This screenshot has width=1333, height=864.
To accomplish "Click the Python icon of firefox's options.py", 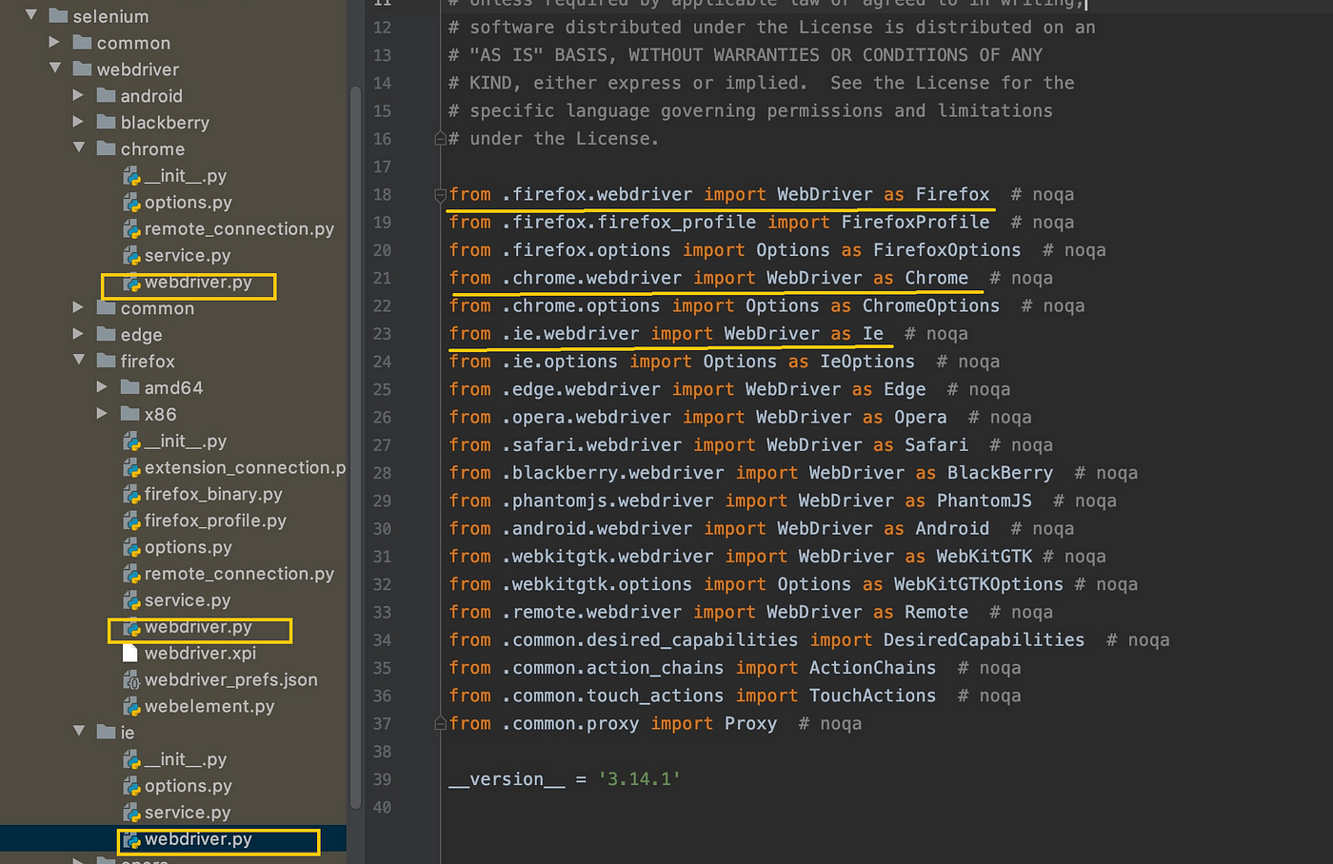I will 132,548.
